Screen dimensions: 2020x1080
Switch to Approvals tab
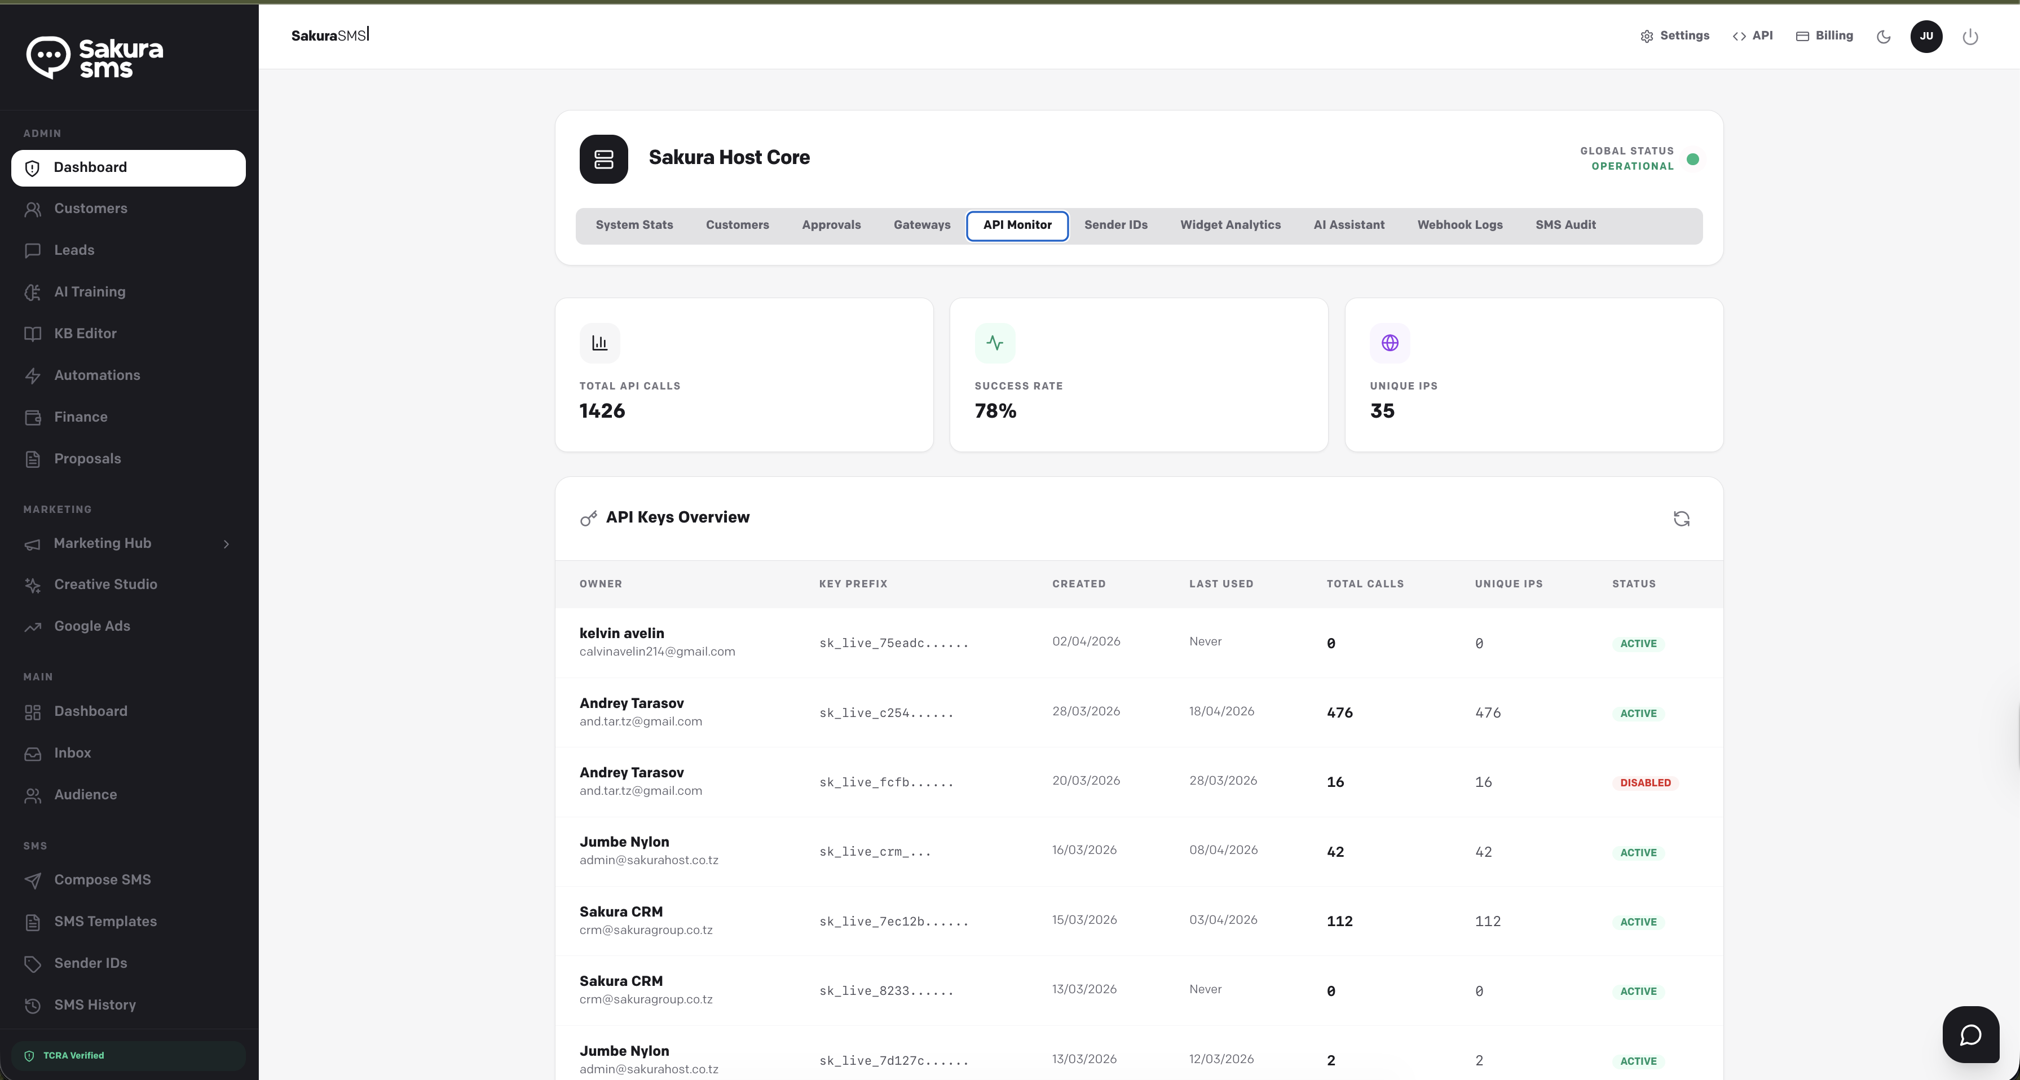831,225
